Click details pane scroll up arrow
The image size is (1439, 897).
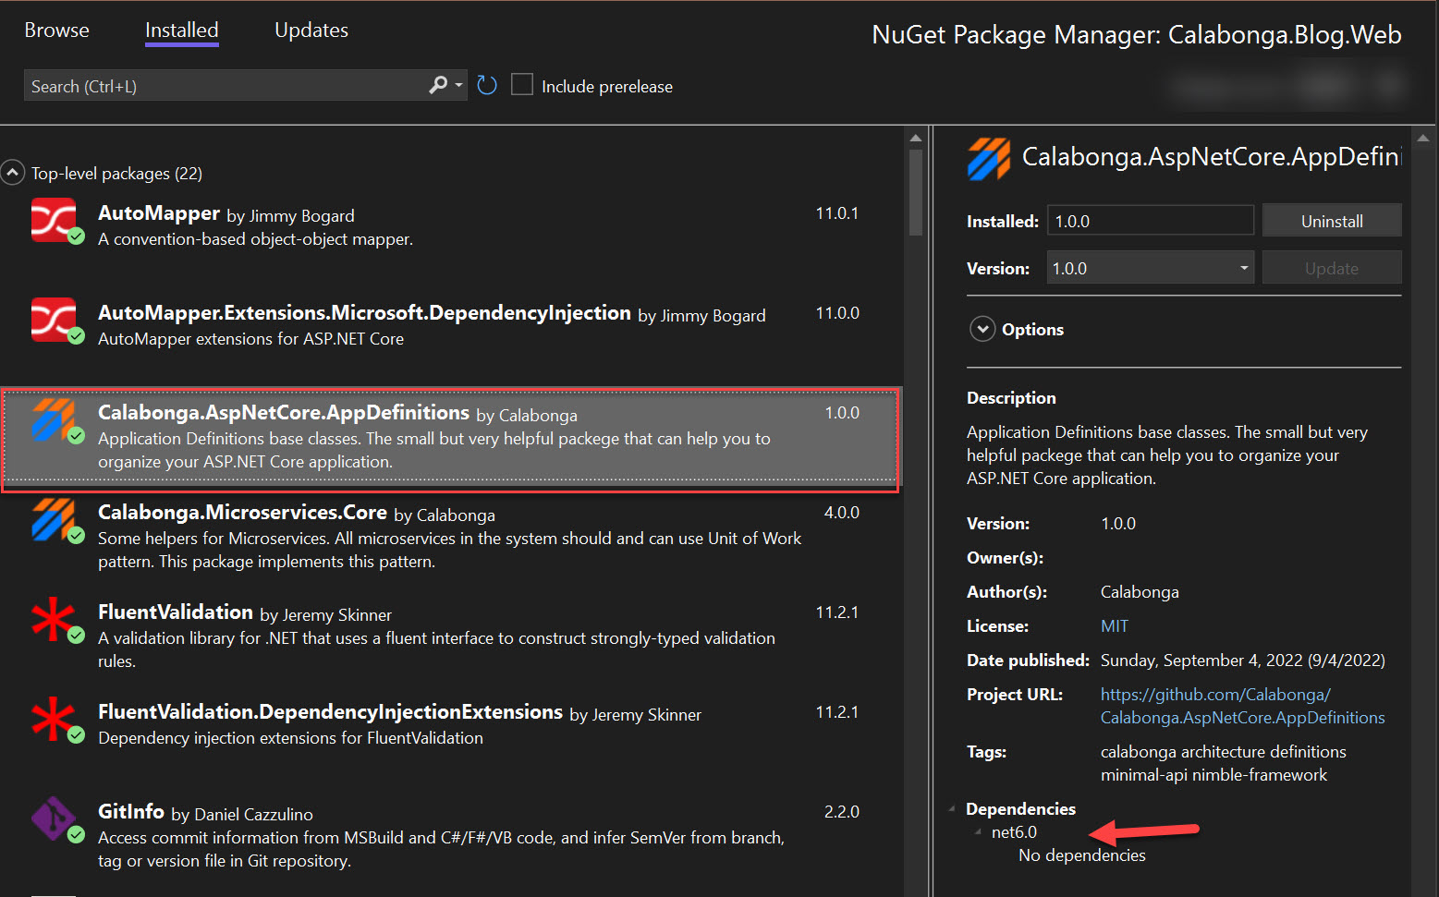point(1423,138)
